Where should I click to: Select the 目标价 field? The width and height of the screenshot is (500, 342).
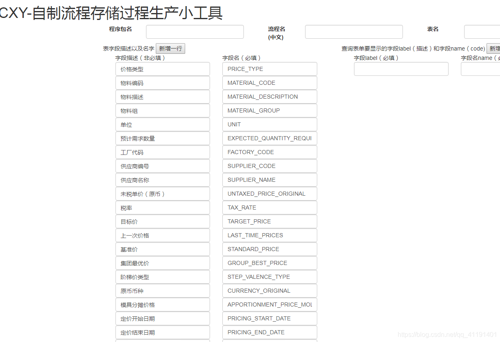click(x=163, y=221)
